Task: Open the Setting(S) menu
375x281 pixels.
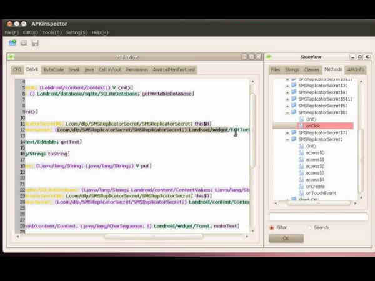Action: coord(76,32)
